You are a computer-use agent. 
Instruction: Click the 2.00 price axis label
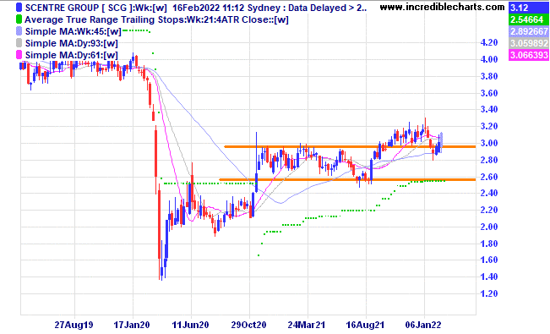click(489, 227)
